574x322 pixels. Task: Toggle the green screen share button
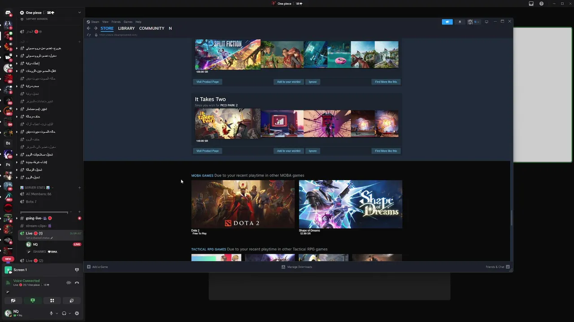click(x=32, y=301)
